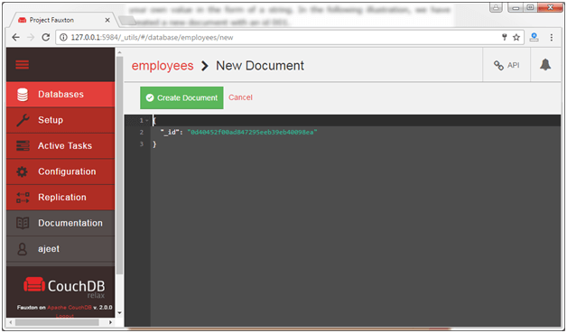Open Setup with the wrench icon

point(60,120)
